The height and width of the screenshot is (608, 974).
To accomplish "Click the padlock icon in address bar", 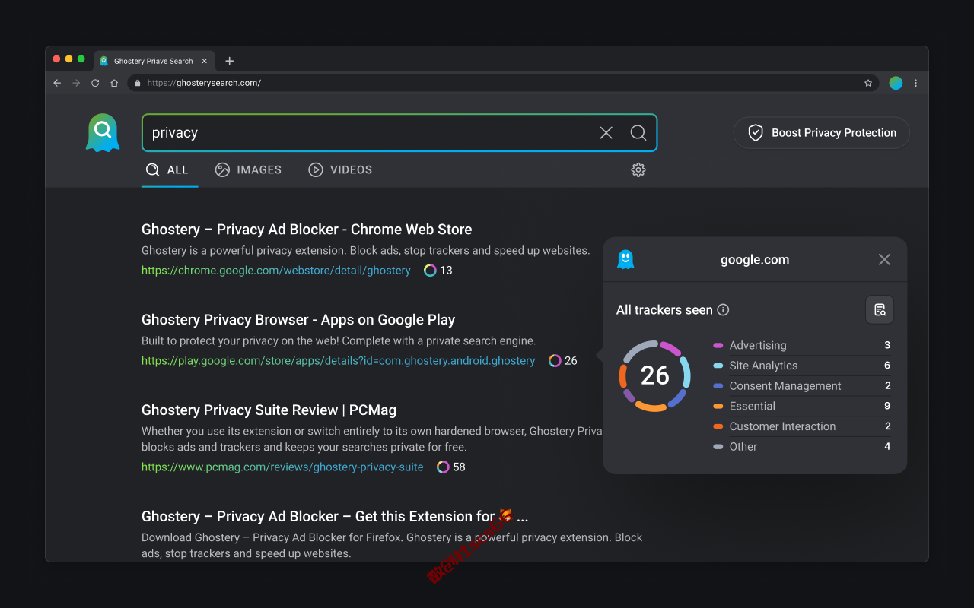I will point(138,83).
